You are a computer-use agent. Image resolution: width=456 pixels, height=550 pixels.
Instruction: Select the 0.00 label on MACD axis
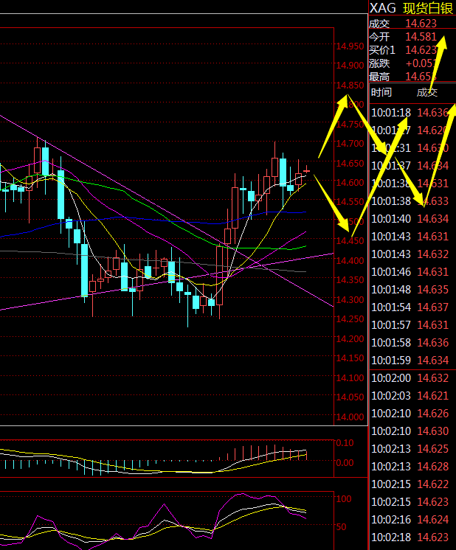[x=345, y=463]
